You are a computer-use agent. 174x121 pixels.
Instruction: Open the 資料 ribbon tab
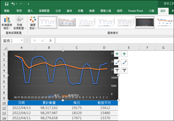coord(69,11)
